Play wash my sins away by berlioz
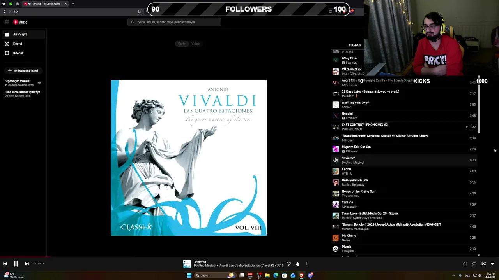499x280 pixels. [x=404, y=105]
